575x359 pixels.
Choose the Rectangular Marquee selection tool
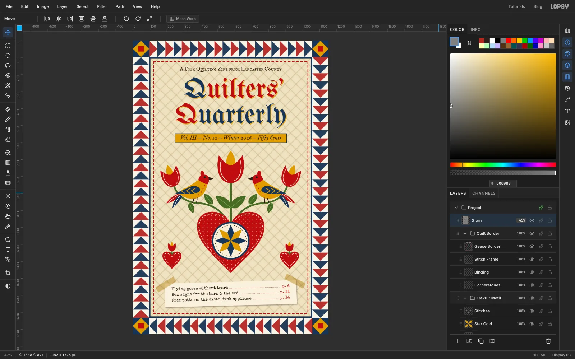pyautogui.click(x=8, y=46)
